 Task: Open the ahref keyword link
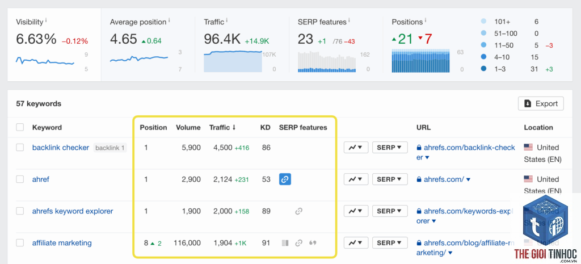(x=41, y=179)
